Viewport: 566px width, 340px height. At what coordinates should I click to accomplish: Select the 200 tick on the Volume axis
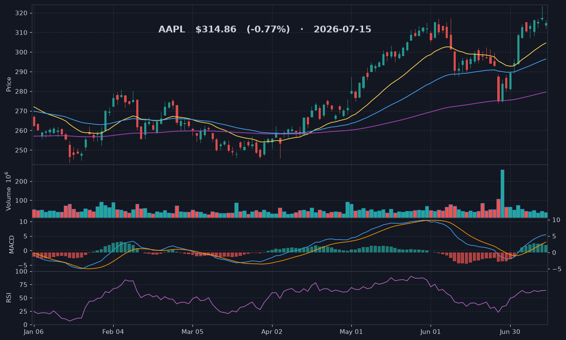pos(22,182)
